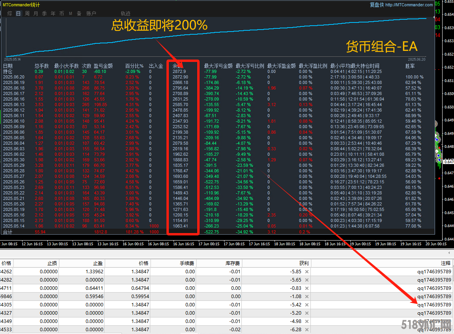454x334 pixels.
Task: Open the 币 currency tab
Action: click(x=62, y=13)
